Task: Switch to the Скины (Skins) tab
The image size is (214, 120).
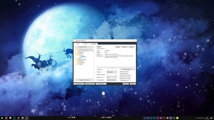Action: (78, 44)
